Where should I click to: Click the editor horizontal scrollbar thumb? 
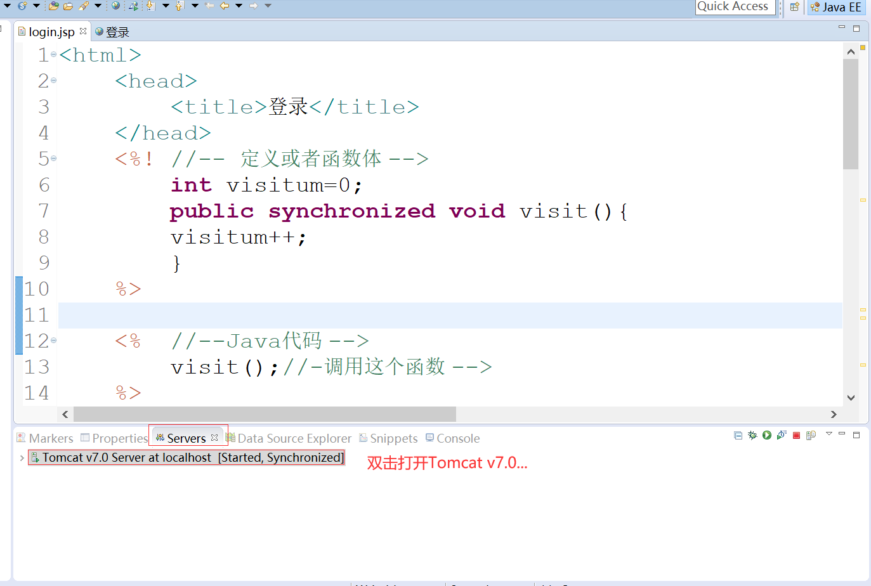tap(265, 414)
